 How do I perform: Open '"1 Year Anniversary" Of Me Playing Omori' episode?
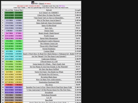[49, 90]
